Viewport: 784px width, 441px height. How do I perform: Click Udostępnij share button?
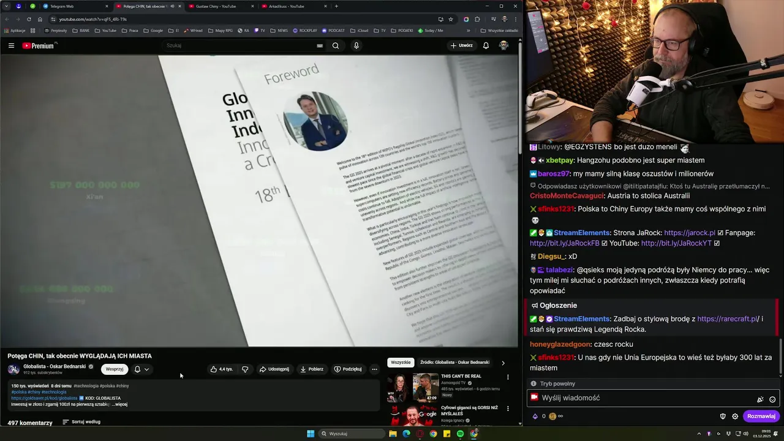[x=274, y=369]
